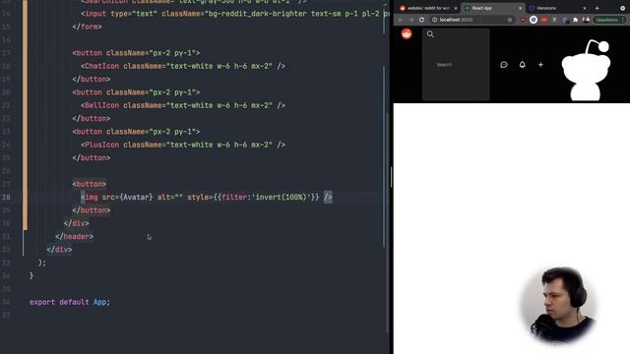Click the magnifier search icon in the page

coord(430,34)
